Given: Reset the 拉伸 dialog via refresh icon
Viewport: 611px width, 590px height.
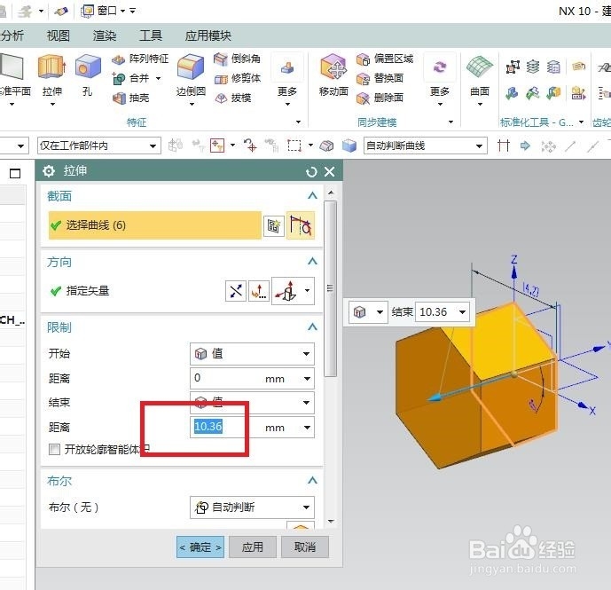Looking at the screenshot, I should [311, 171].
